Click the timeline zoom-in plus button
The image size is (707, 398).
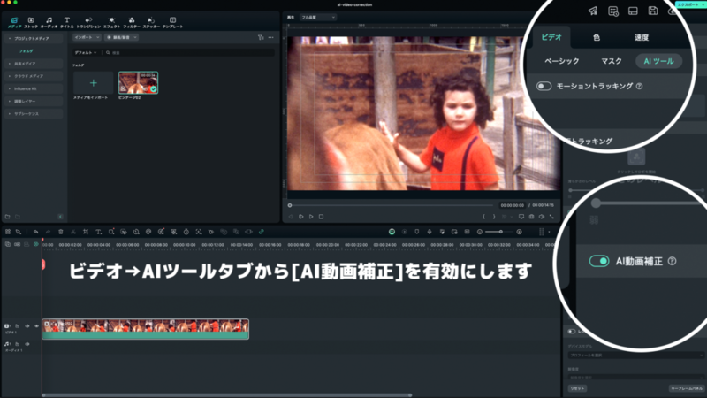pos(520,232)
